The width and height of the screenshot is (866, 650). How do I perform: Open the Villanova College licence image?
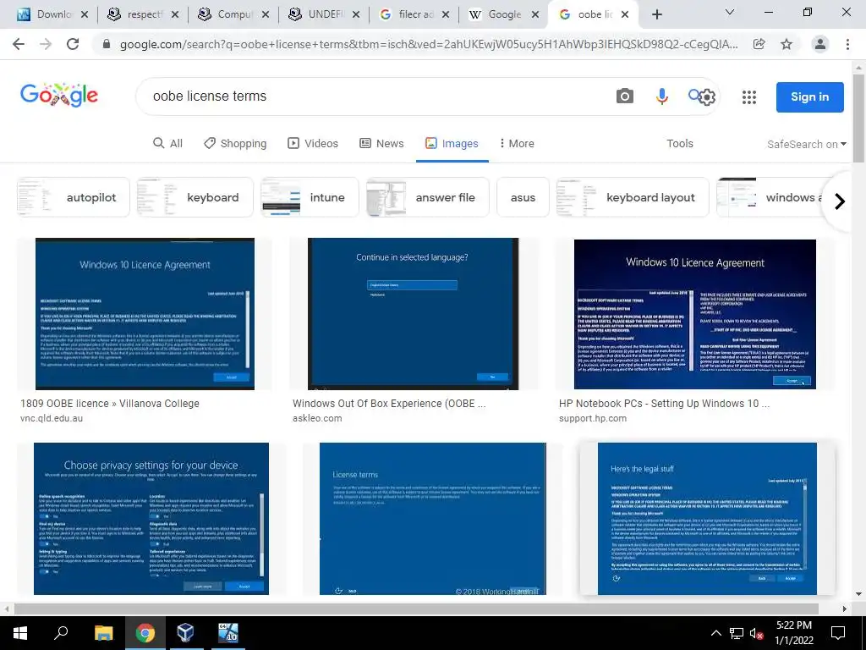point(145,314)
